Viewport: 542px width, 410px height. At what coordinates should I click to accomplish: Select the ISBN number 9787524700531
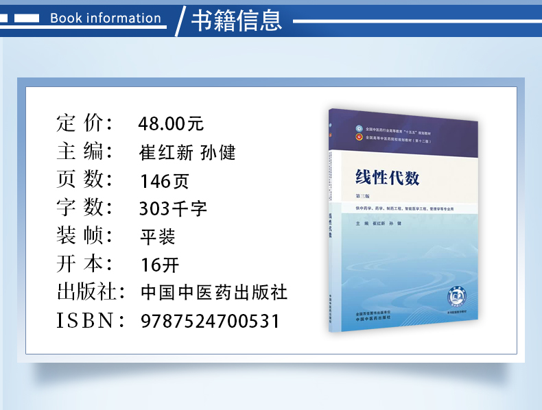[210, 322]
